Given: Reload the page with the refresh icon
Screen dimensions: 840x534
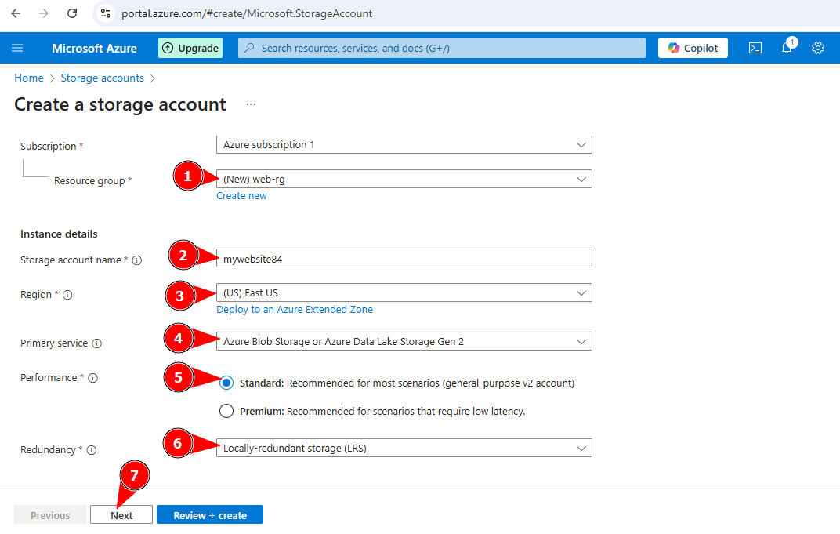Looking at the screenshot, I should 72,13.
